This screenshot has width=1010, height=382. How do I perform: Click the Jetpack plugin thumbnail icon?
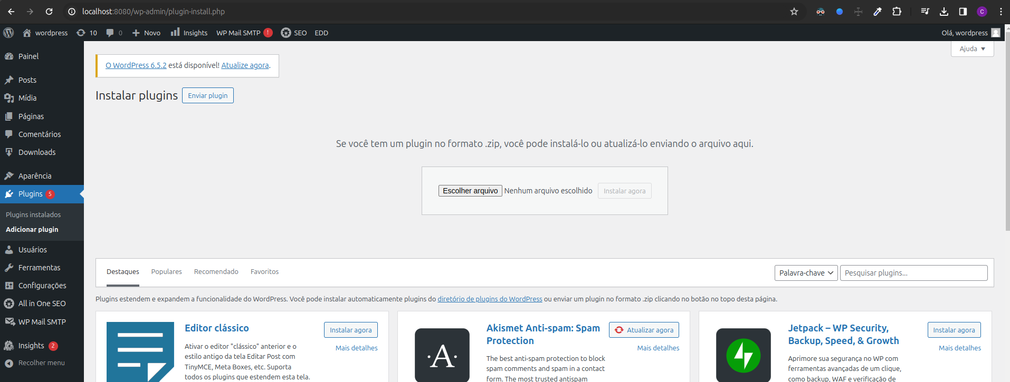point(743,355)
